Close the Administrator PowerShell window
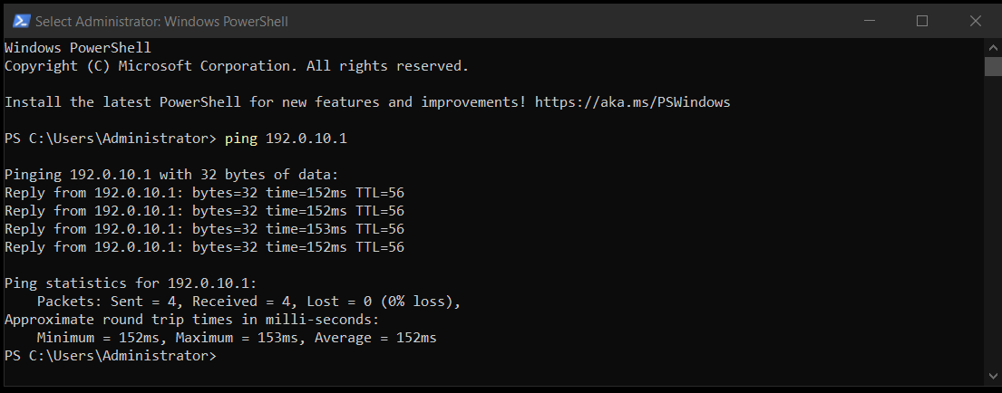 coord(974,20)
